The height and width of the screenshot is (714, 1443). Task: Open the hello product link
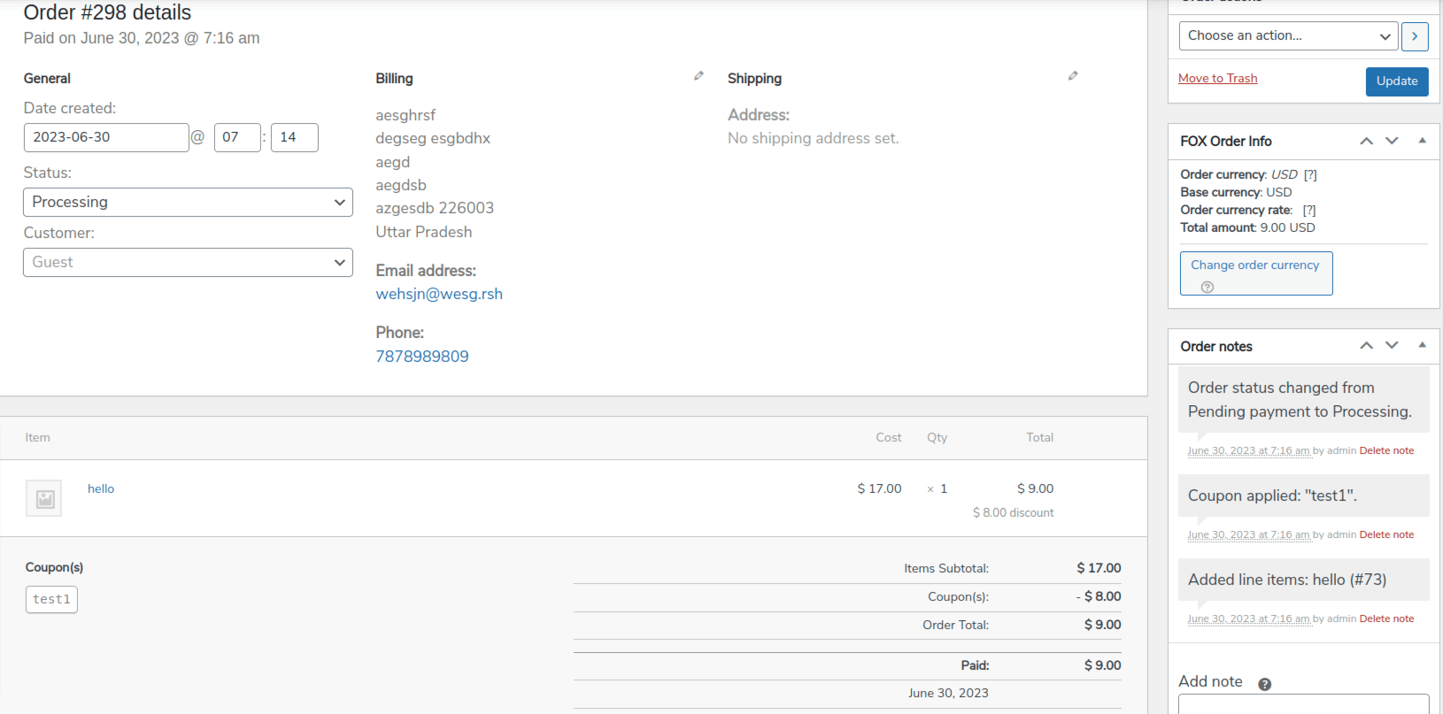pyautogui.click(x=101, y=488)
